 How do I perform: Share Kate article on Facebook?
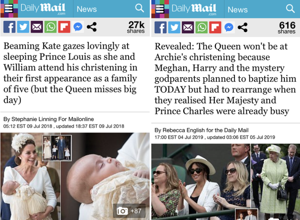[x=10, y=27]
